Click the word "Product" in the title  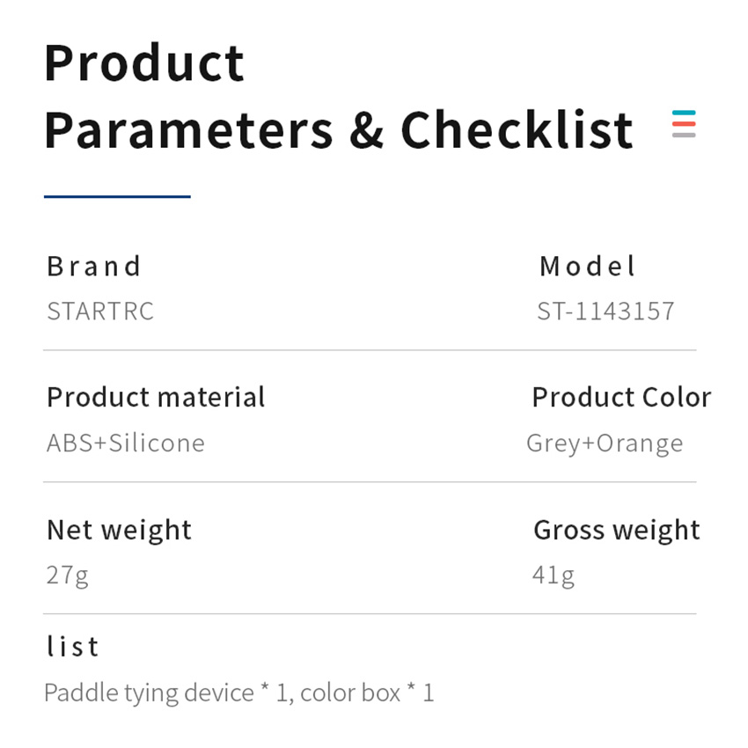pos(144,63)
